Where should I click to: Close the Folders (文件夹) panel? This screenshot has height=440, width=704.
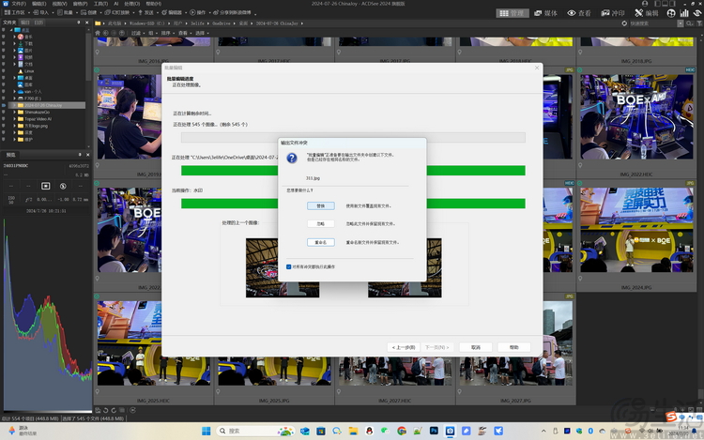[87, 23]
